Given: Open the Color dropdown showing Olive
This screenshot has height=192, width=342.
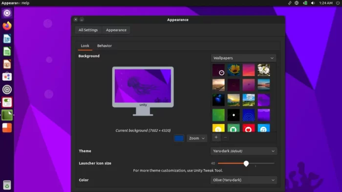Looking at the screenshot, I should (244, 180).
